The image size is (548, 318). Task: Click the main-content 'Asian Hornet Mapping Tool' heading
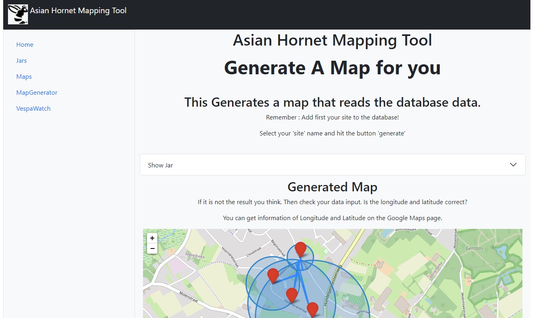point(332,40)
